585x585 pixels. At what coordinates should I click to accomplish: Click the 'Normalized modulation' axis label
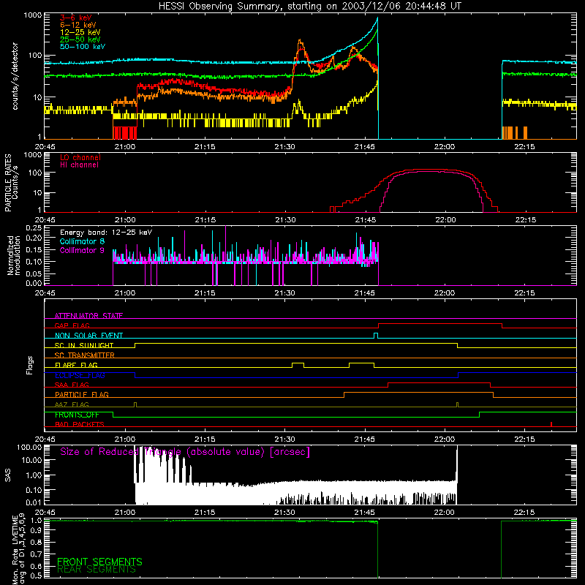point(14,255)
